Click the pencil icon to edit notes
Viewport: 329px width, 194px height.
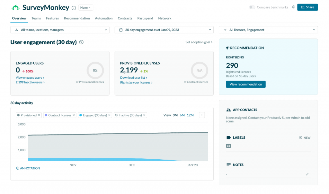point(307,174)
